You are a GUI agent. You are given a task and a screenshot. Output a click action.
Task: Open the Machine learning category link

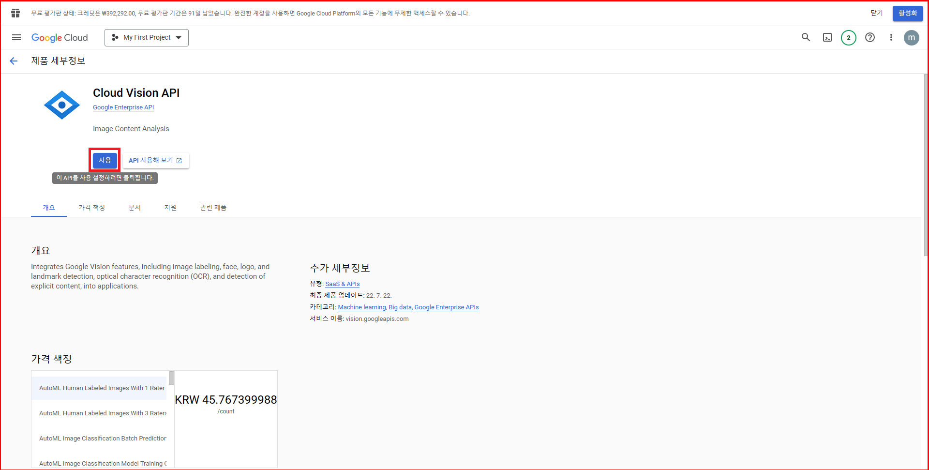[362, 307]
